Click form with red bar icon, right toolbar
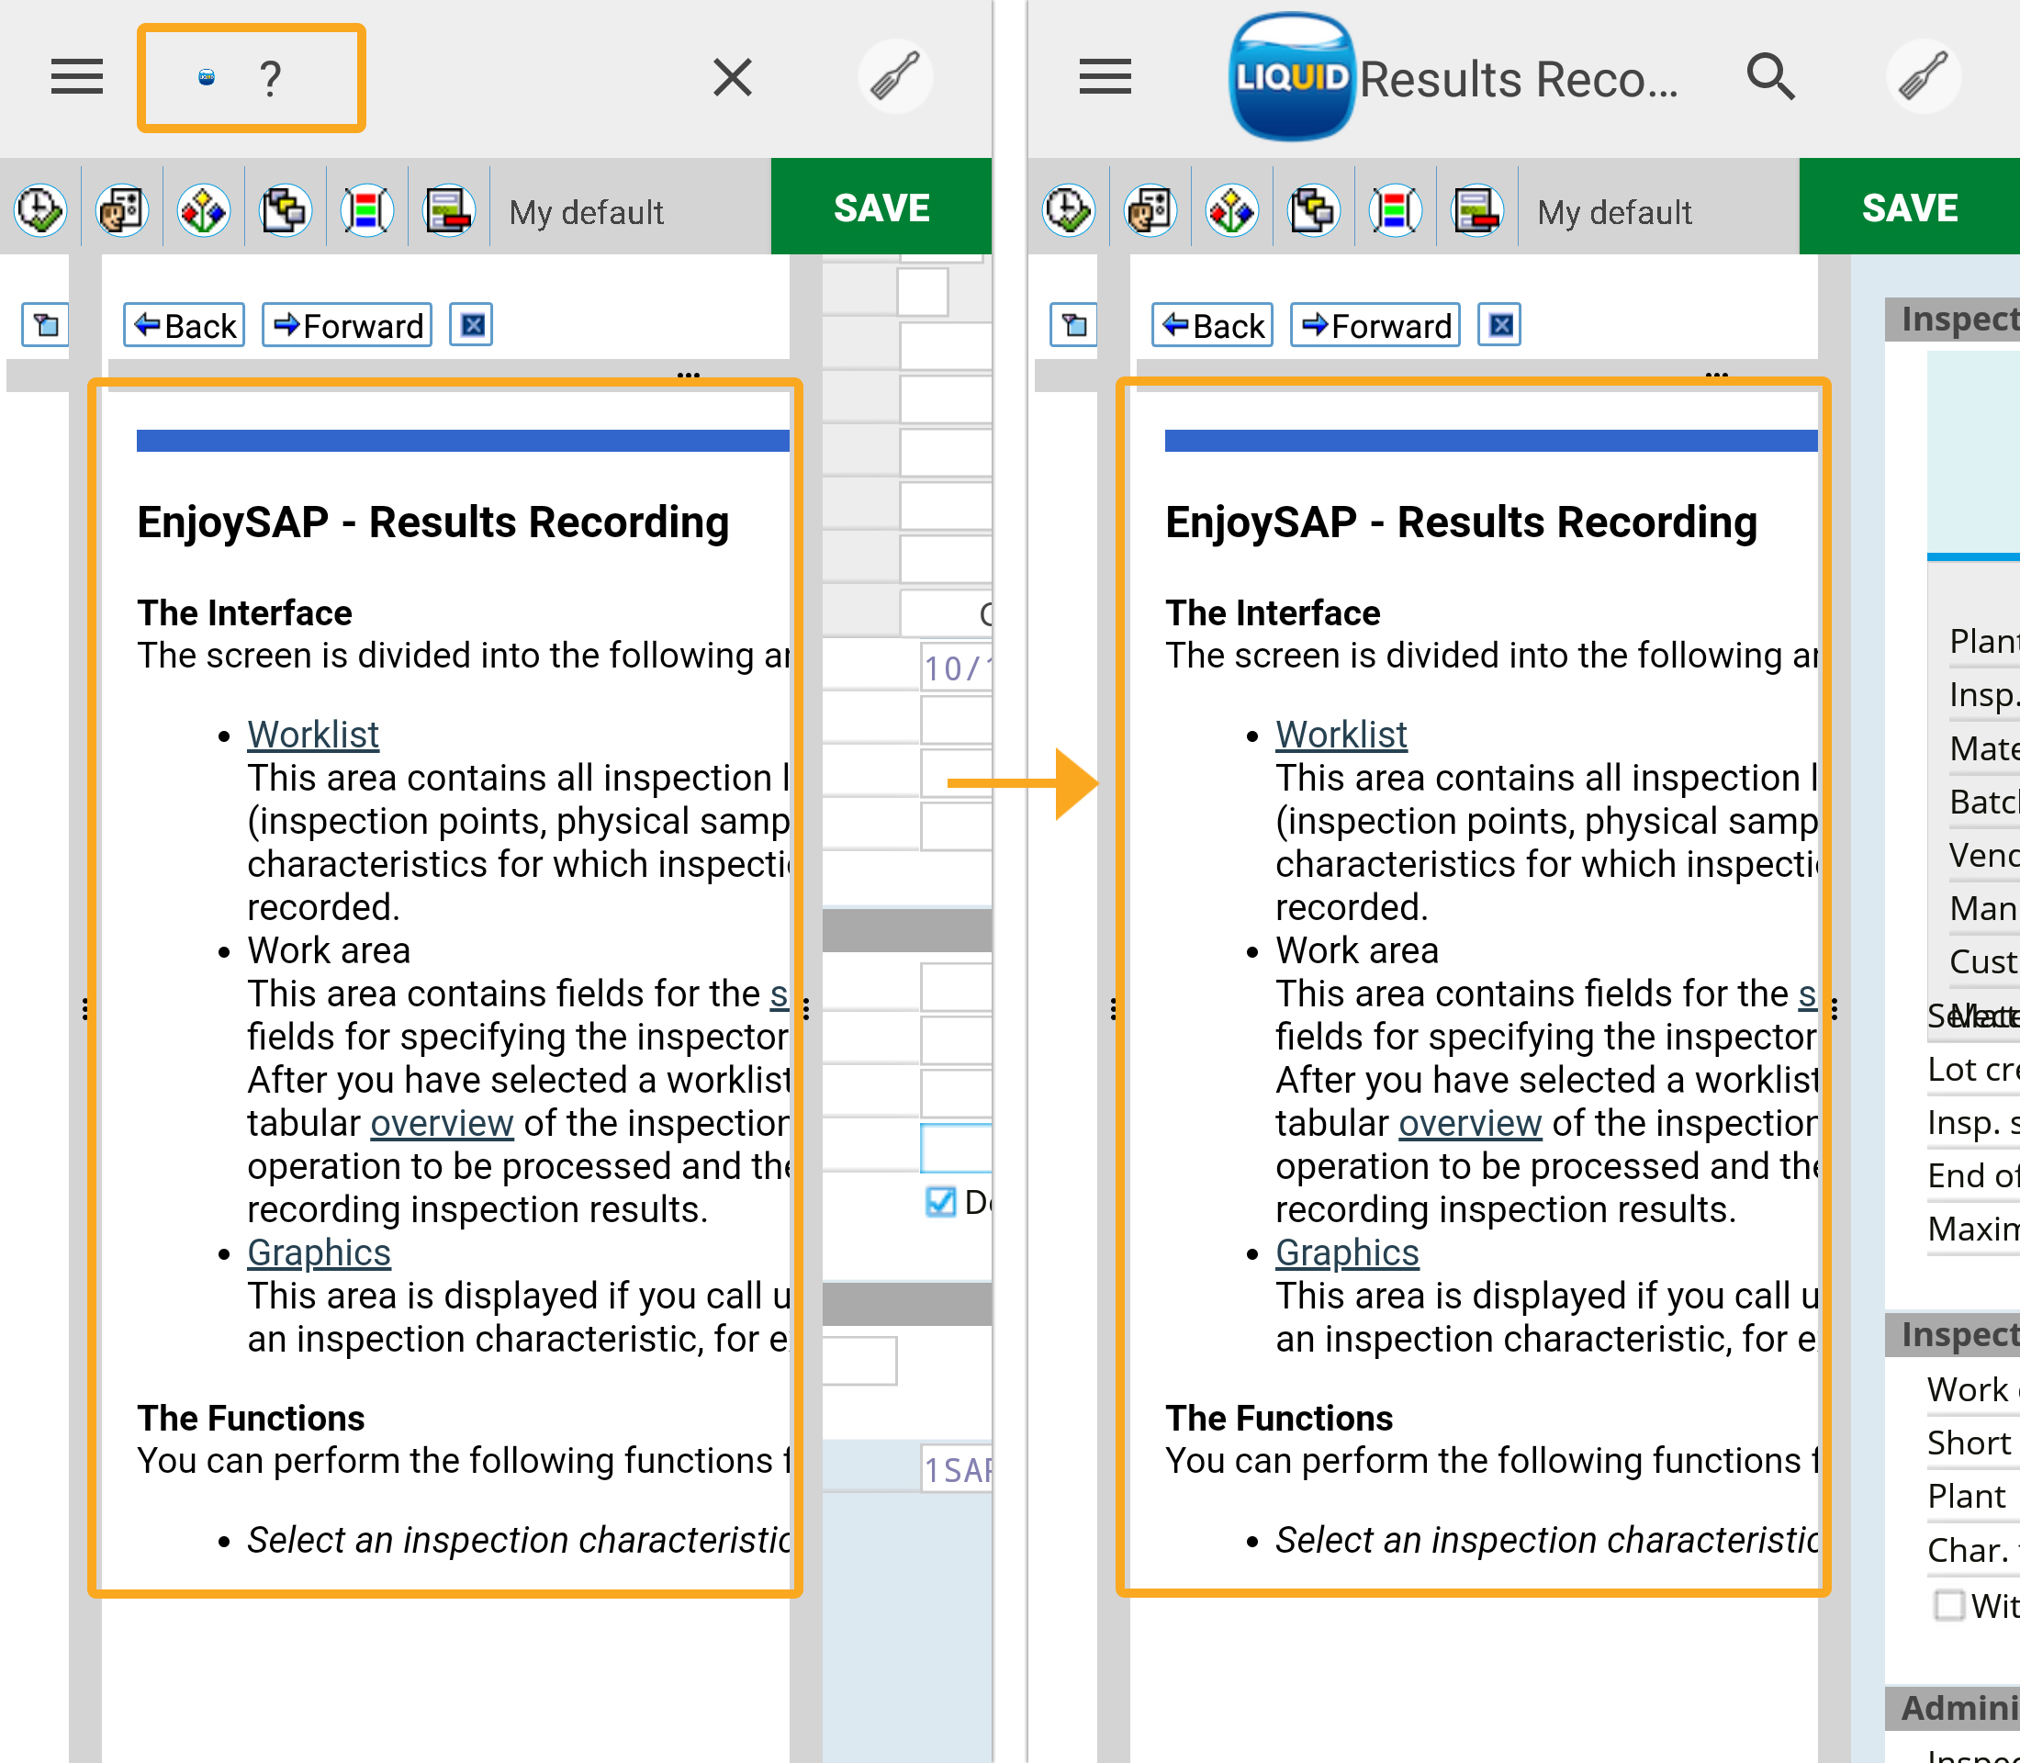Image resolution: width=2020 pixels, height=1763 pixels. 1476,210
